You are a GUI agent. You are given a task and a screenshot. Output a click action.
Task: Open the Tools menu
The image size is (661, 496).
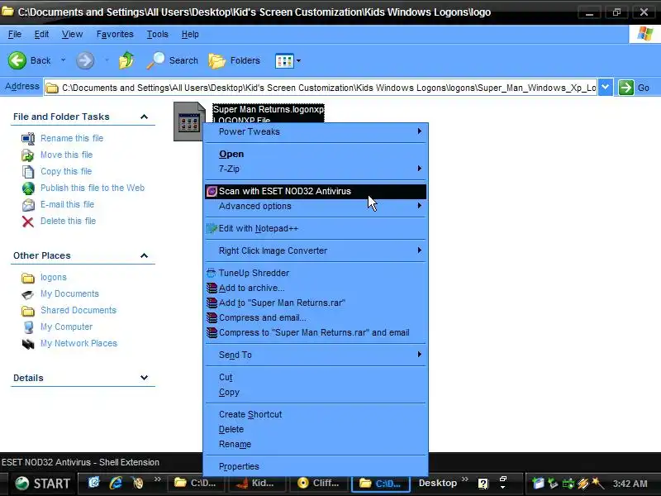coord(157,34)
